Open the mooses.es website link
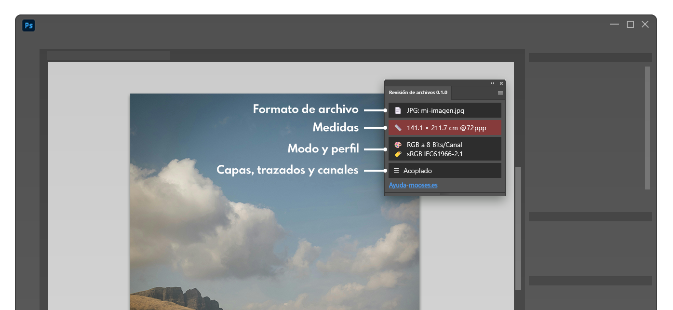 [423, 185]
